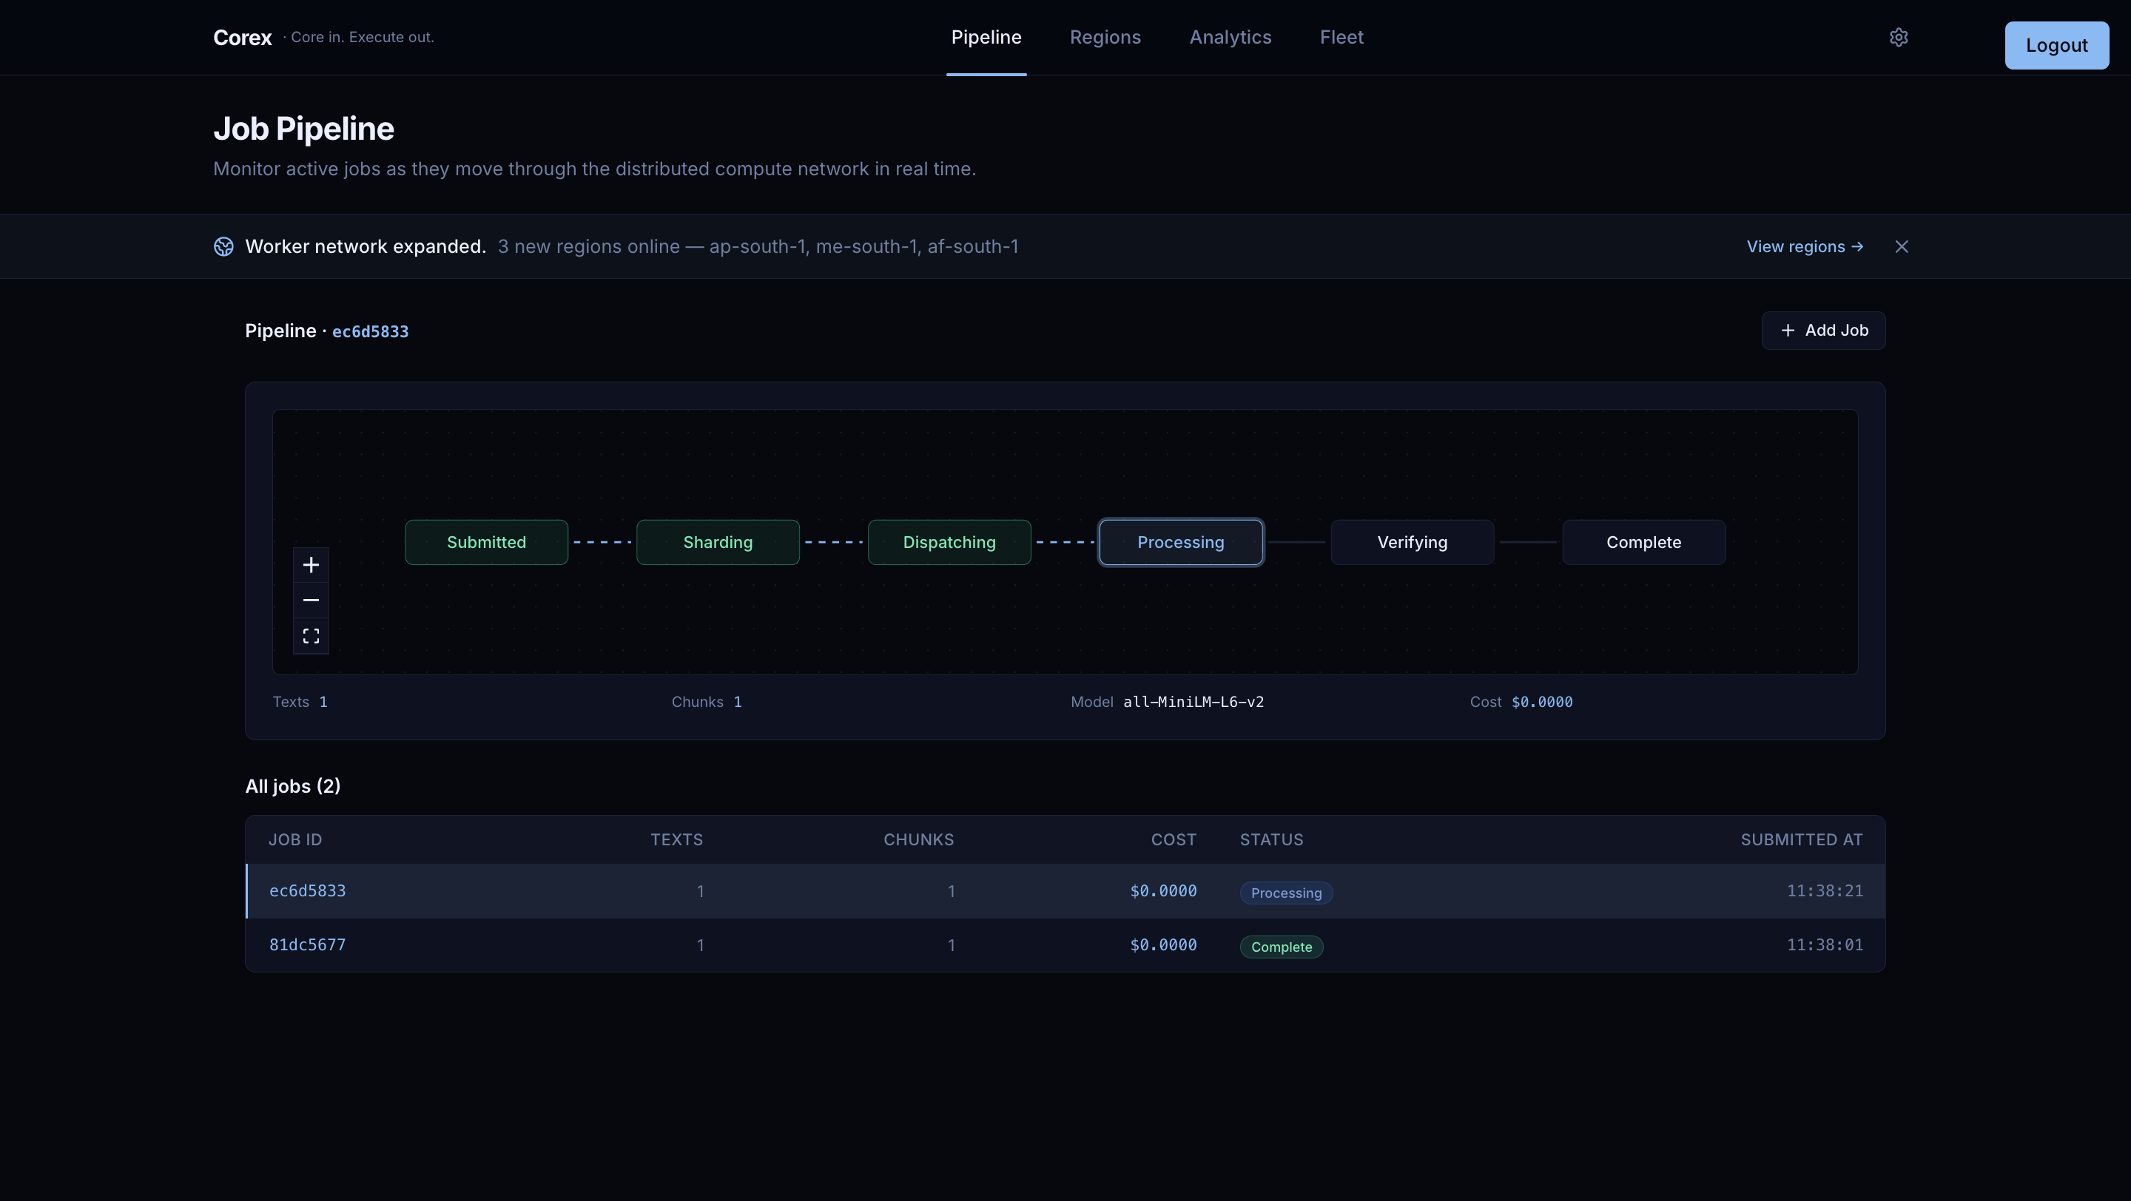Log out using the Logout button
This screenshot has width=2131, height=1201.
click(2056, 45)
